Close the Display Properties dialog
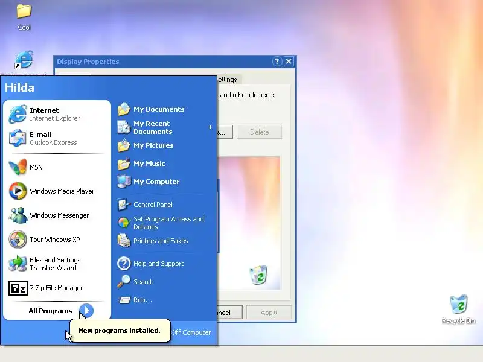The width and height of the screenshot is (483, 362). pos(289,62)
